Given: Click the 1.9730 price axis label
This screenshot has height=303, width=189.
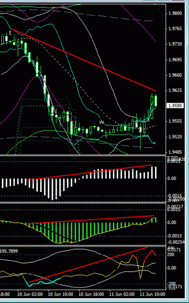Looking at the screenshot, I should click(x=175, y=44).
